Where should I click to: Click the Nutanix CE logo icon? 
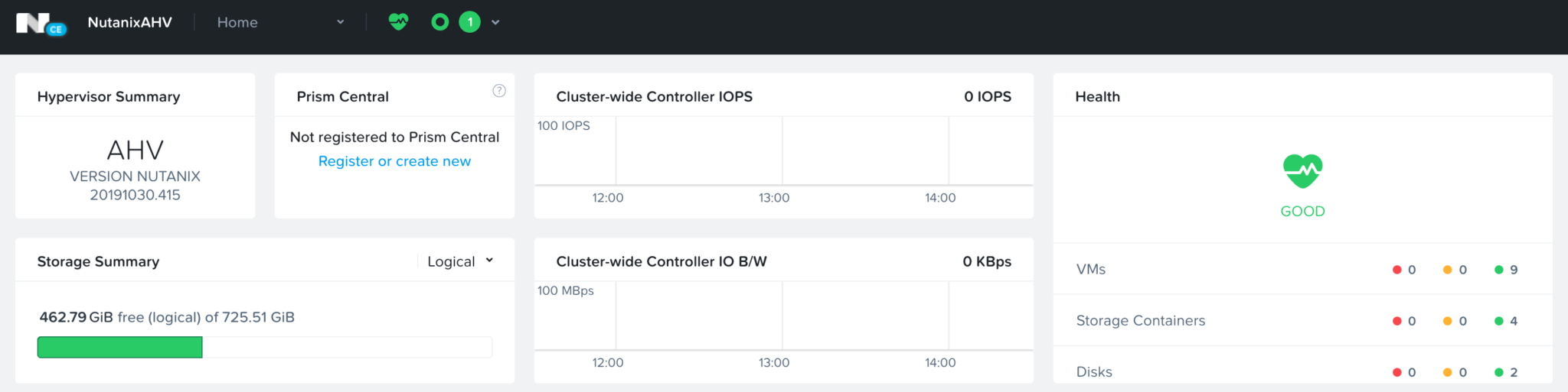click(41, 24)
